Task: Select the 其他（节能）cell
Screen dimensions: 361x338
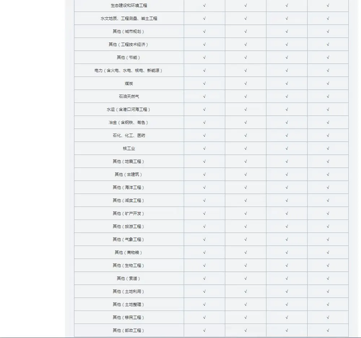Action: (x=129, y=57)
